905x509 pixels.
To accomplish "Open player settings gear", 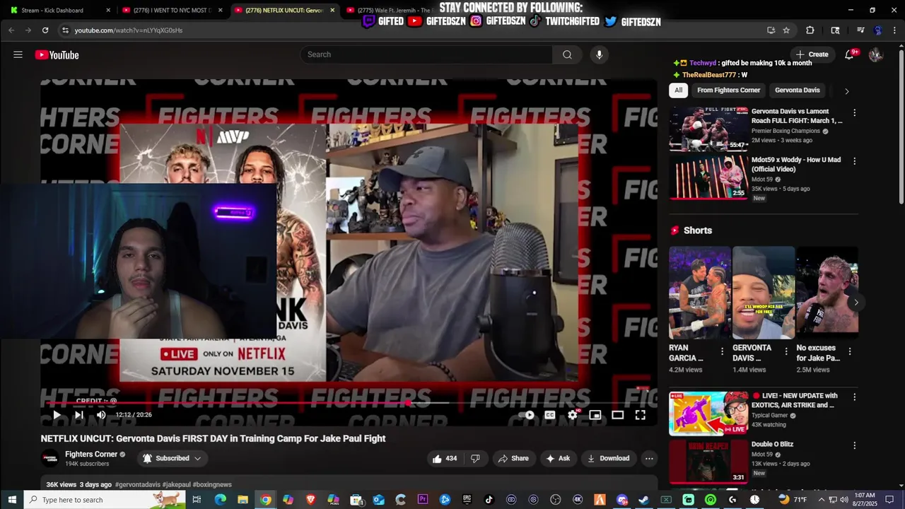I will click(573, 415).
